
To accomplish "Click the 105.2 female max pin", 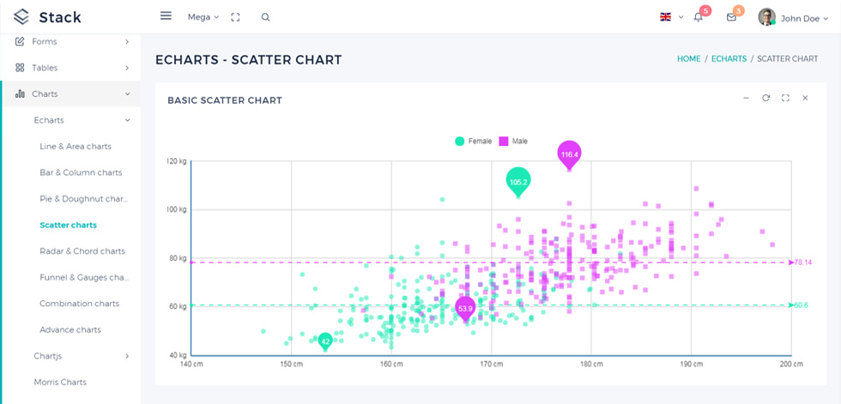I will pos(518,182).
